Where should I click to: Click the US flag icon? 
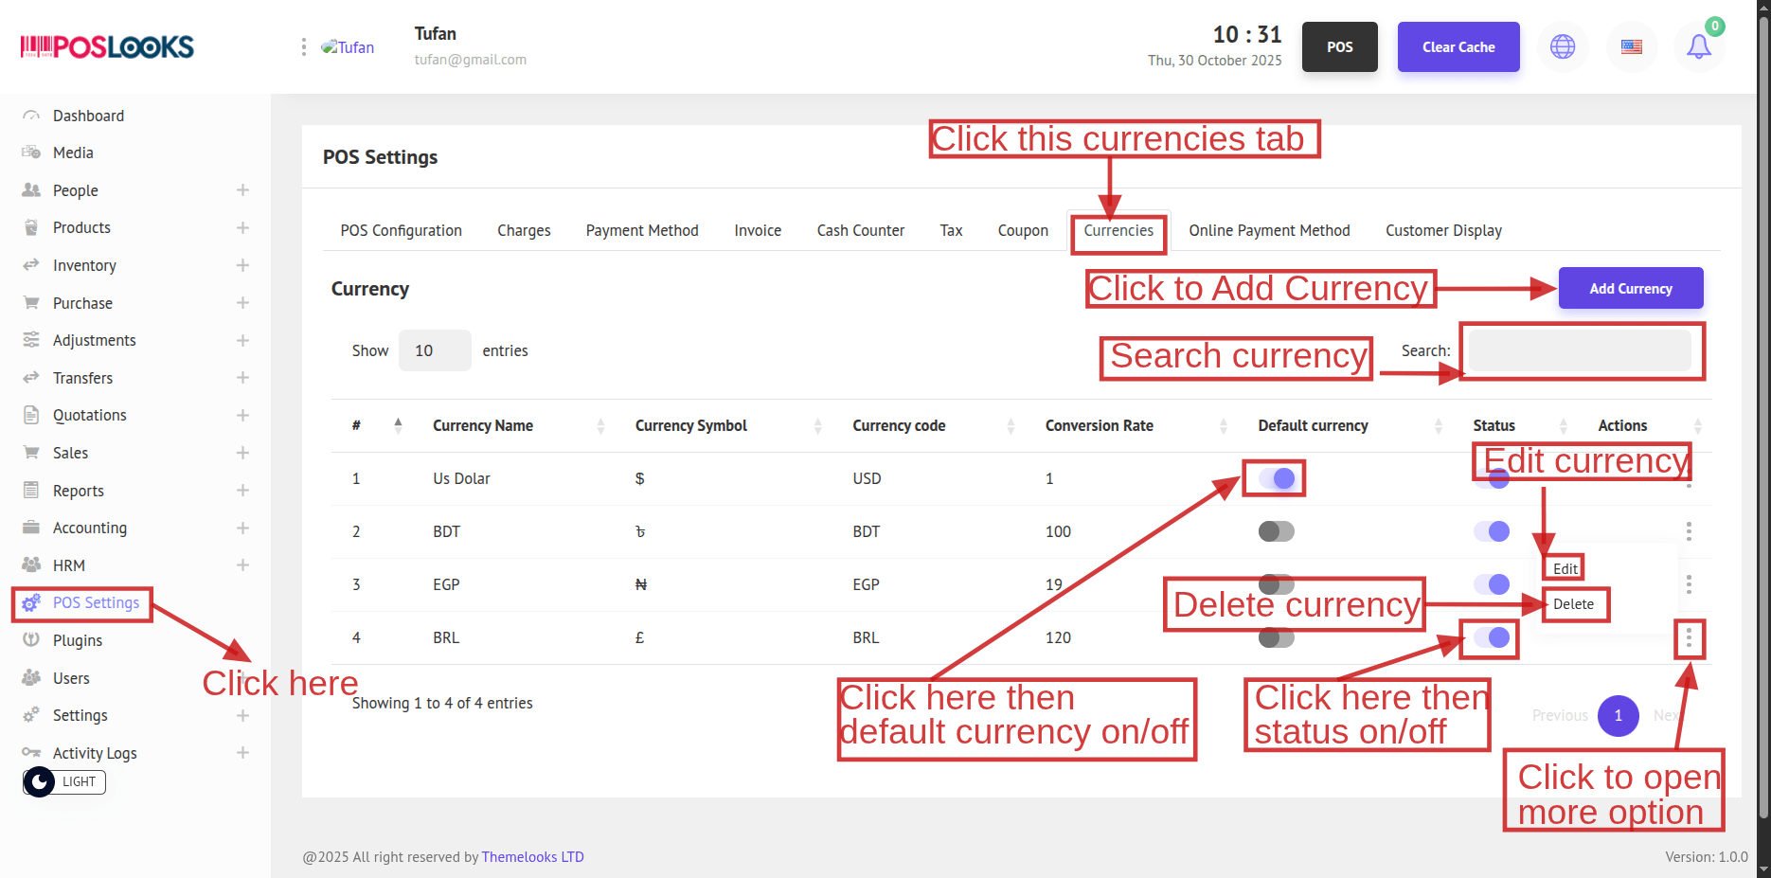1631,47
